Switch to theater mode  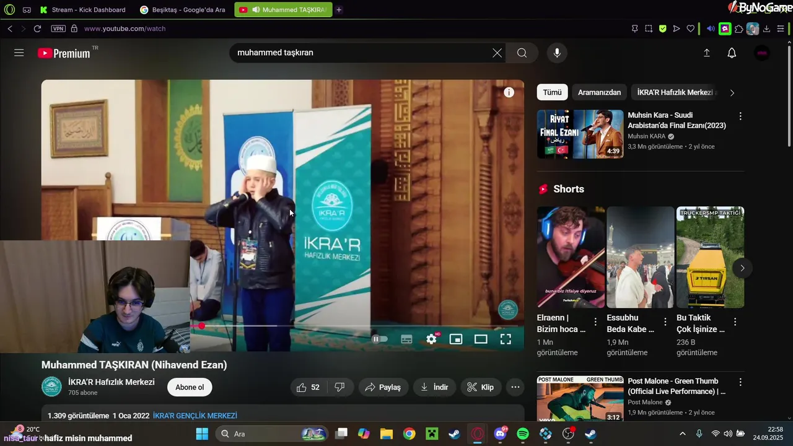pyautogui.click(x=481, y=339)
